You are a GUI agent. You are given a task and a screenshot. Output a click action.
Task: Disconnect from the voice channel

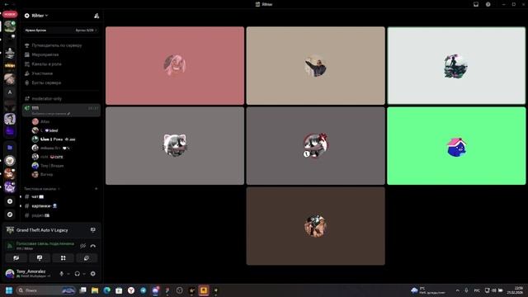tap(93, 246)
